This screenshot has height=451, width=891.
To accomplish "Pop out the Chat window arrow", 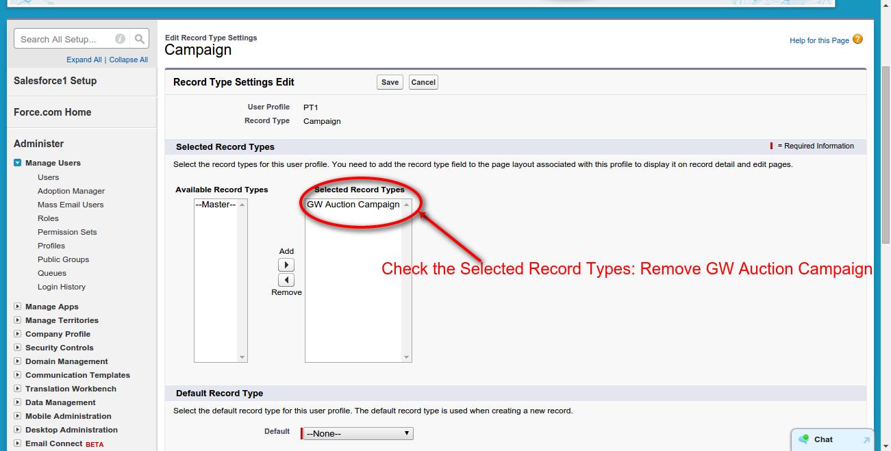I will [866, 440].
